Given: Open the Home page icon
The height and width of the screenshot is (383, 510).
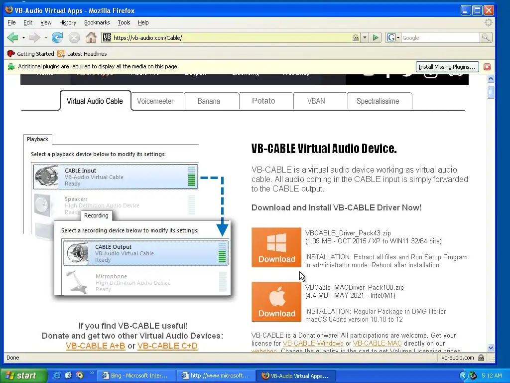Looking at the screenshot, I should point(91,38).
